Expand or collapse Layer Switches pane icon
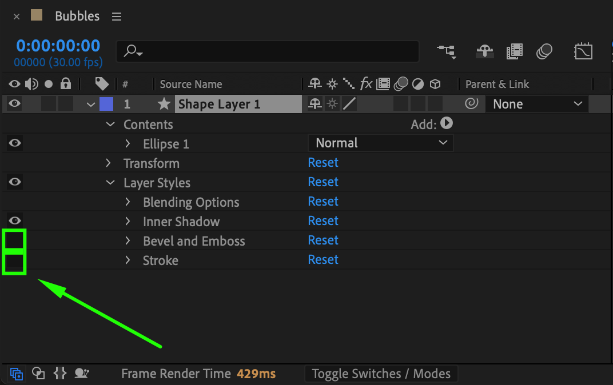Screen dimensions: 613x385 (x=17, y=374)
